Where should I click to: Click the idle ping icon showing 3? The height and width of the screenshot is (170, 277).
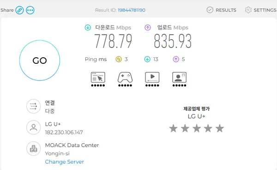pos(119,59)
